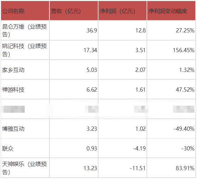Click the net profit value 2.07
197x179 pixels.
click(x=141, y=70)
